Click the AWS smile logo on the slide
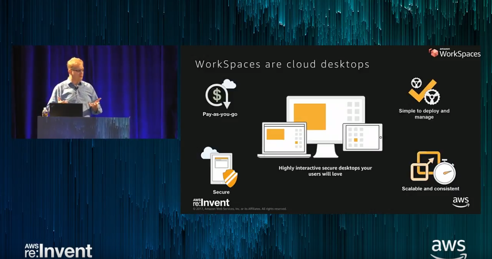 click(x=462, y=201)
